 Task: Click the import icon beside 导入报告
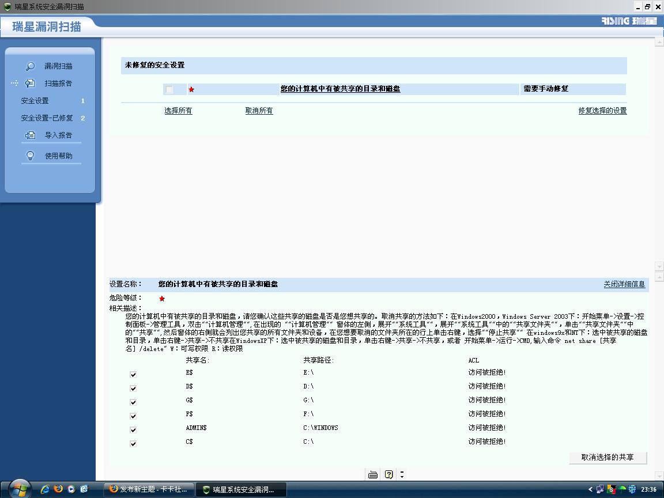[30, 135]
